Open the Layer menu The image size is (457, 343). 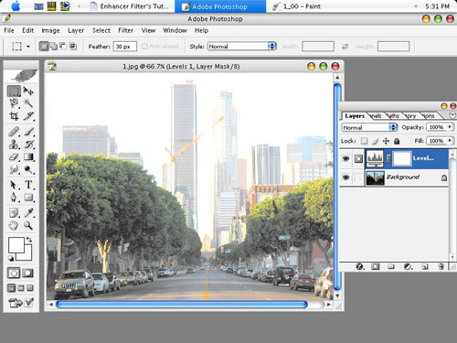(x=76, y=30)
